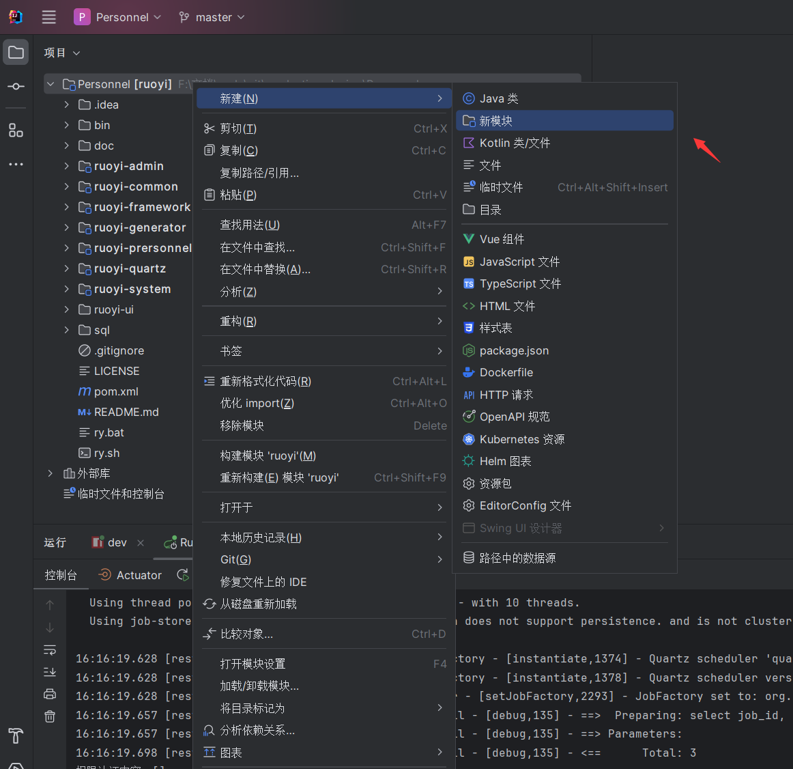
Task: Click the scroll to end console icon
Action: [x=50, y=672]
